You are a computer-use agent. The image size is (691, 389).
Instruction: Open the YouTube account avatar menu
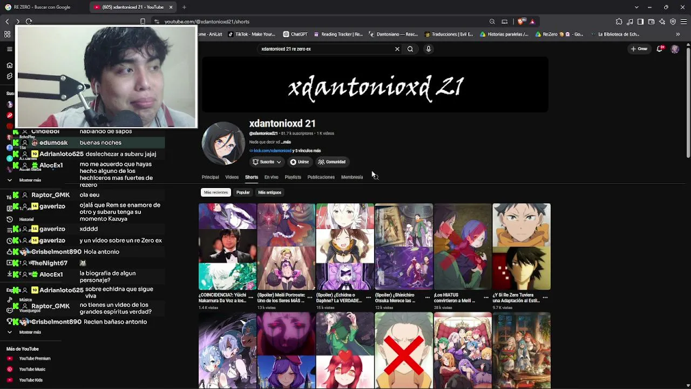pyautogui.click(x=675, y=49)
